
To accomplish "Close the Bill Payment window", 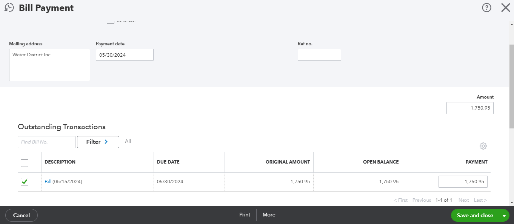I will (x=505, y=8).
